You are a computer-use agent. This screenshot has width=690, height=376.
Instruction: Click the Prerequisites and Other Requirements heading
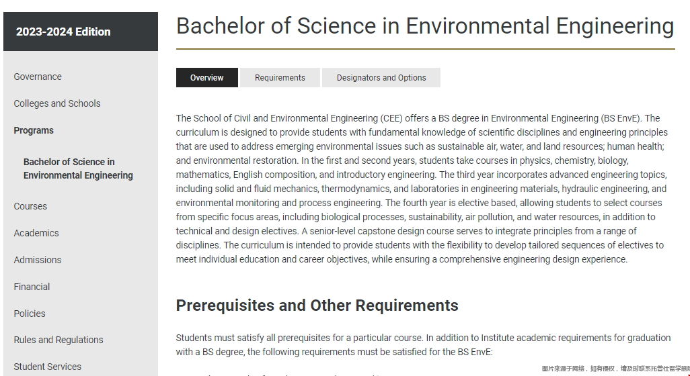coord(317,305)
